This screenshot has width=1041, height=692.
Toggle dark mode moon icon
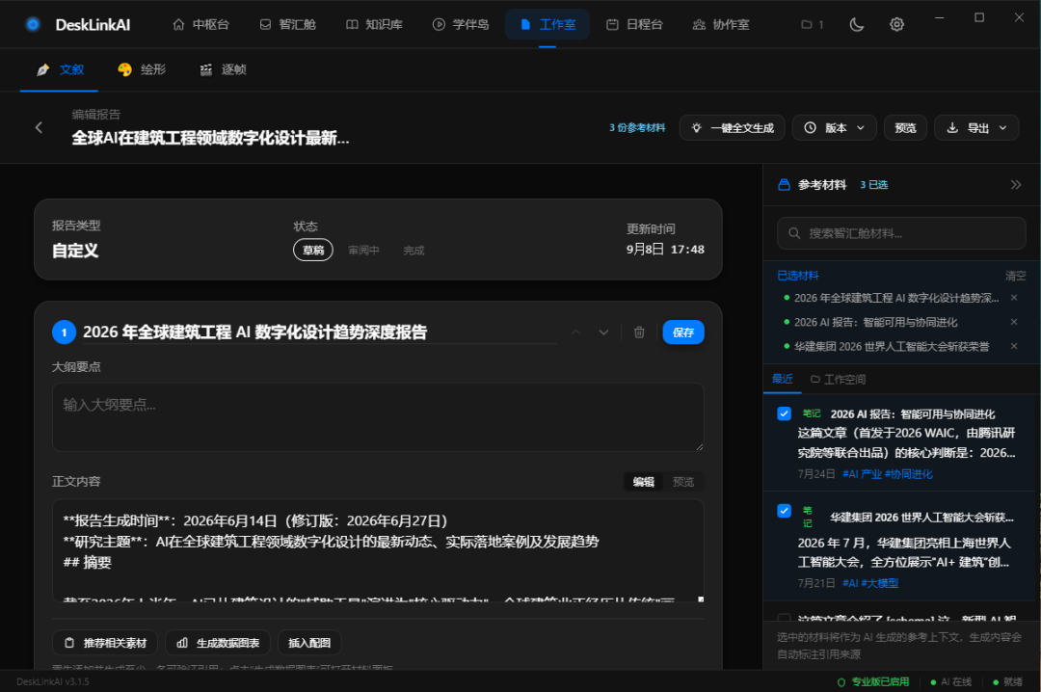pos(857,24)
